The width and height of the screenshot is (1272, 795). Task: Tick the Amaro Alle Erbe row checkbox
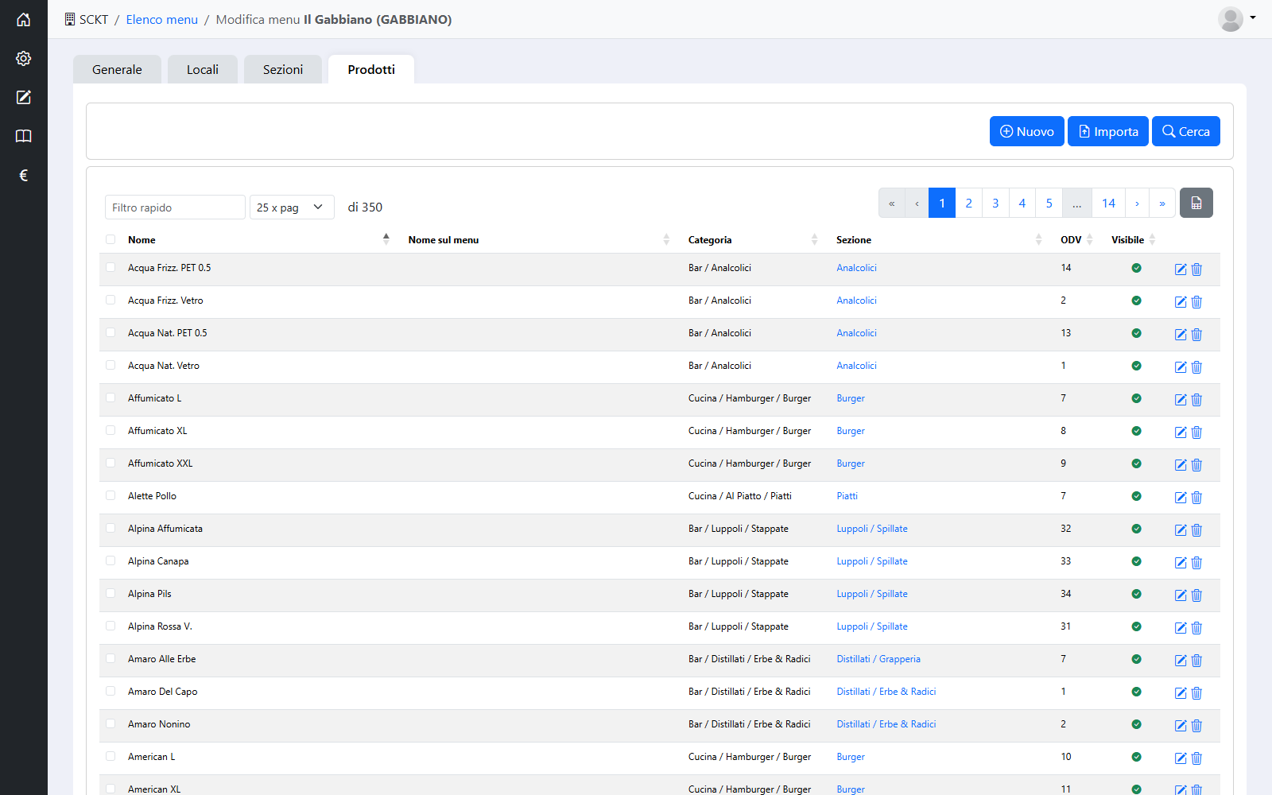(111, 658)
